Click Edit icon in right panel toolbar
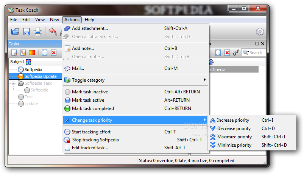304x175 pixels. click(x=218, y=53)
